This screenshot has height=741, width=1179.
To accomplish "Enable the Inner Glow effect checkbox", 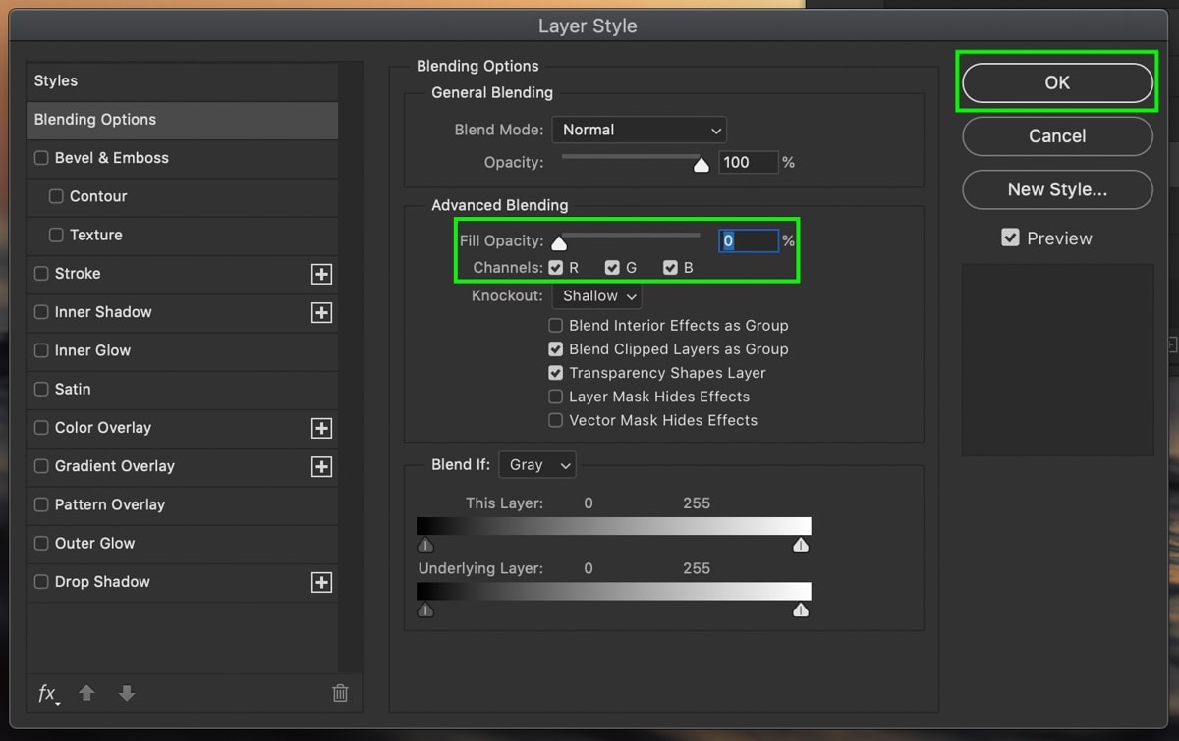I will coord(41,350).
